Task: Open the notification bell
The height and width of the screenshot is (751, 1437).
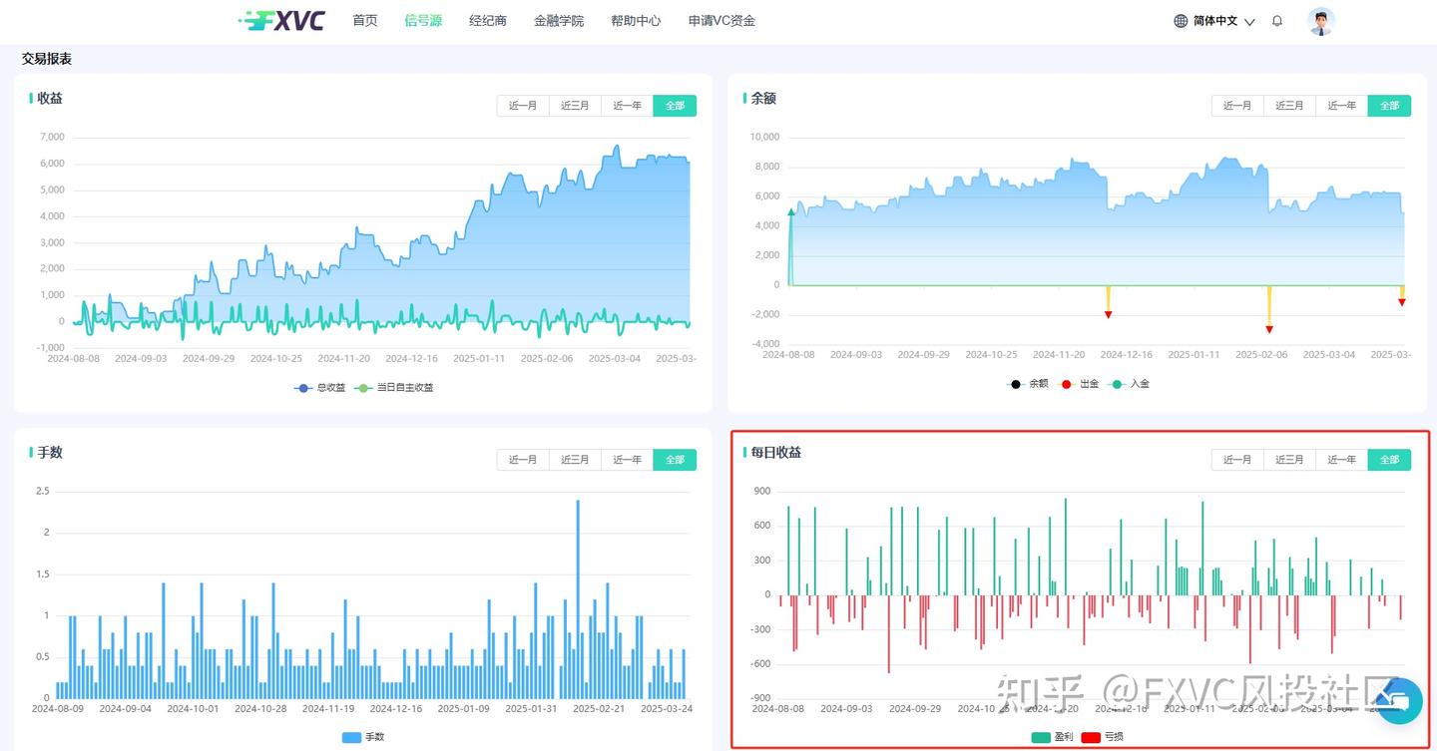Action: pos(1277,21)
